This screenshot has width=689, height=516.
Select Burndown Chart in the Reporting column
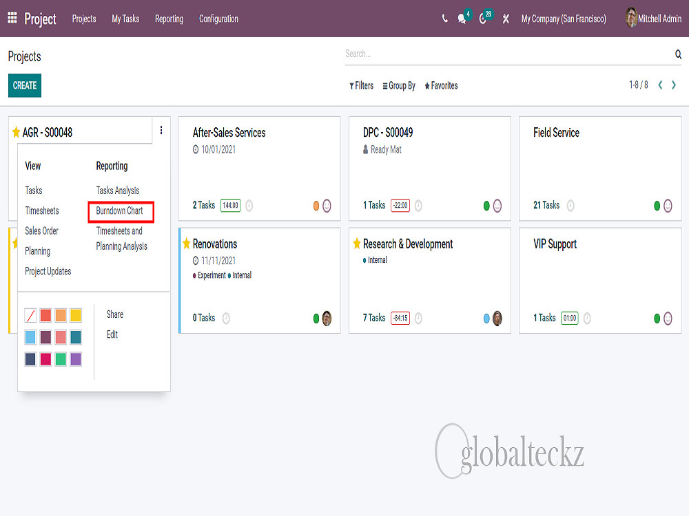coord(119,211)
